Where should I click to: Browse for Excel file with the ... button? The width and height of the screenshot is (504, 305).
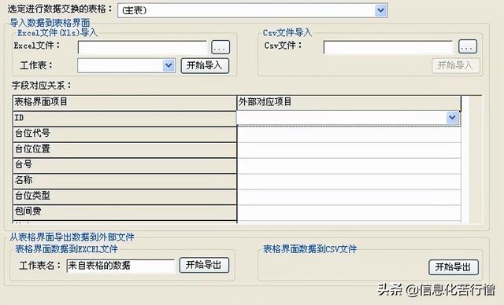click(220, 47)
